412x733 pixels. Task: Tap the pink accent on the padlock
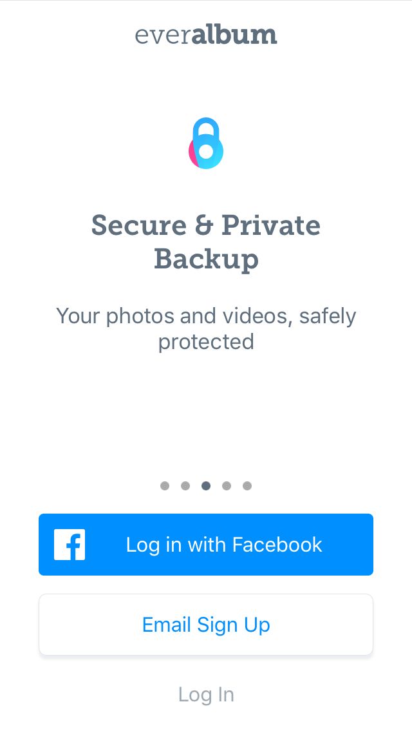[x=191, y=152]
